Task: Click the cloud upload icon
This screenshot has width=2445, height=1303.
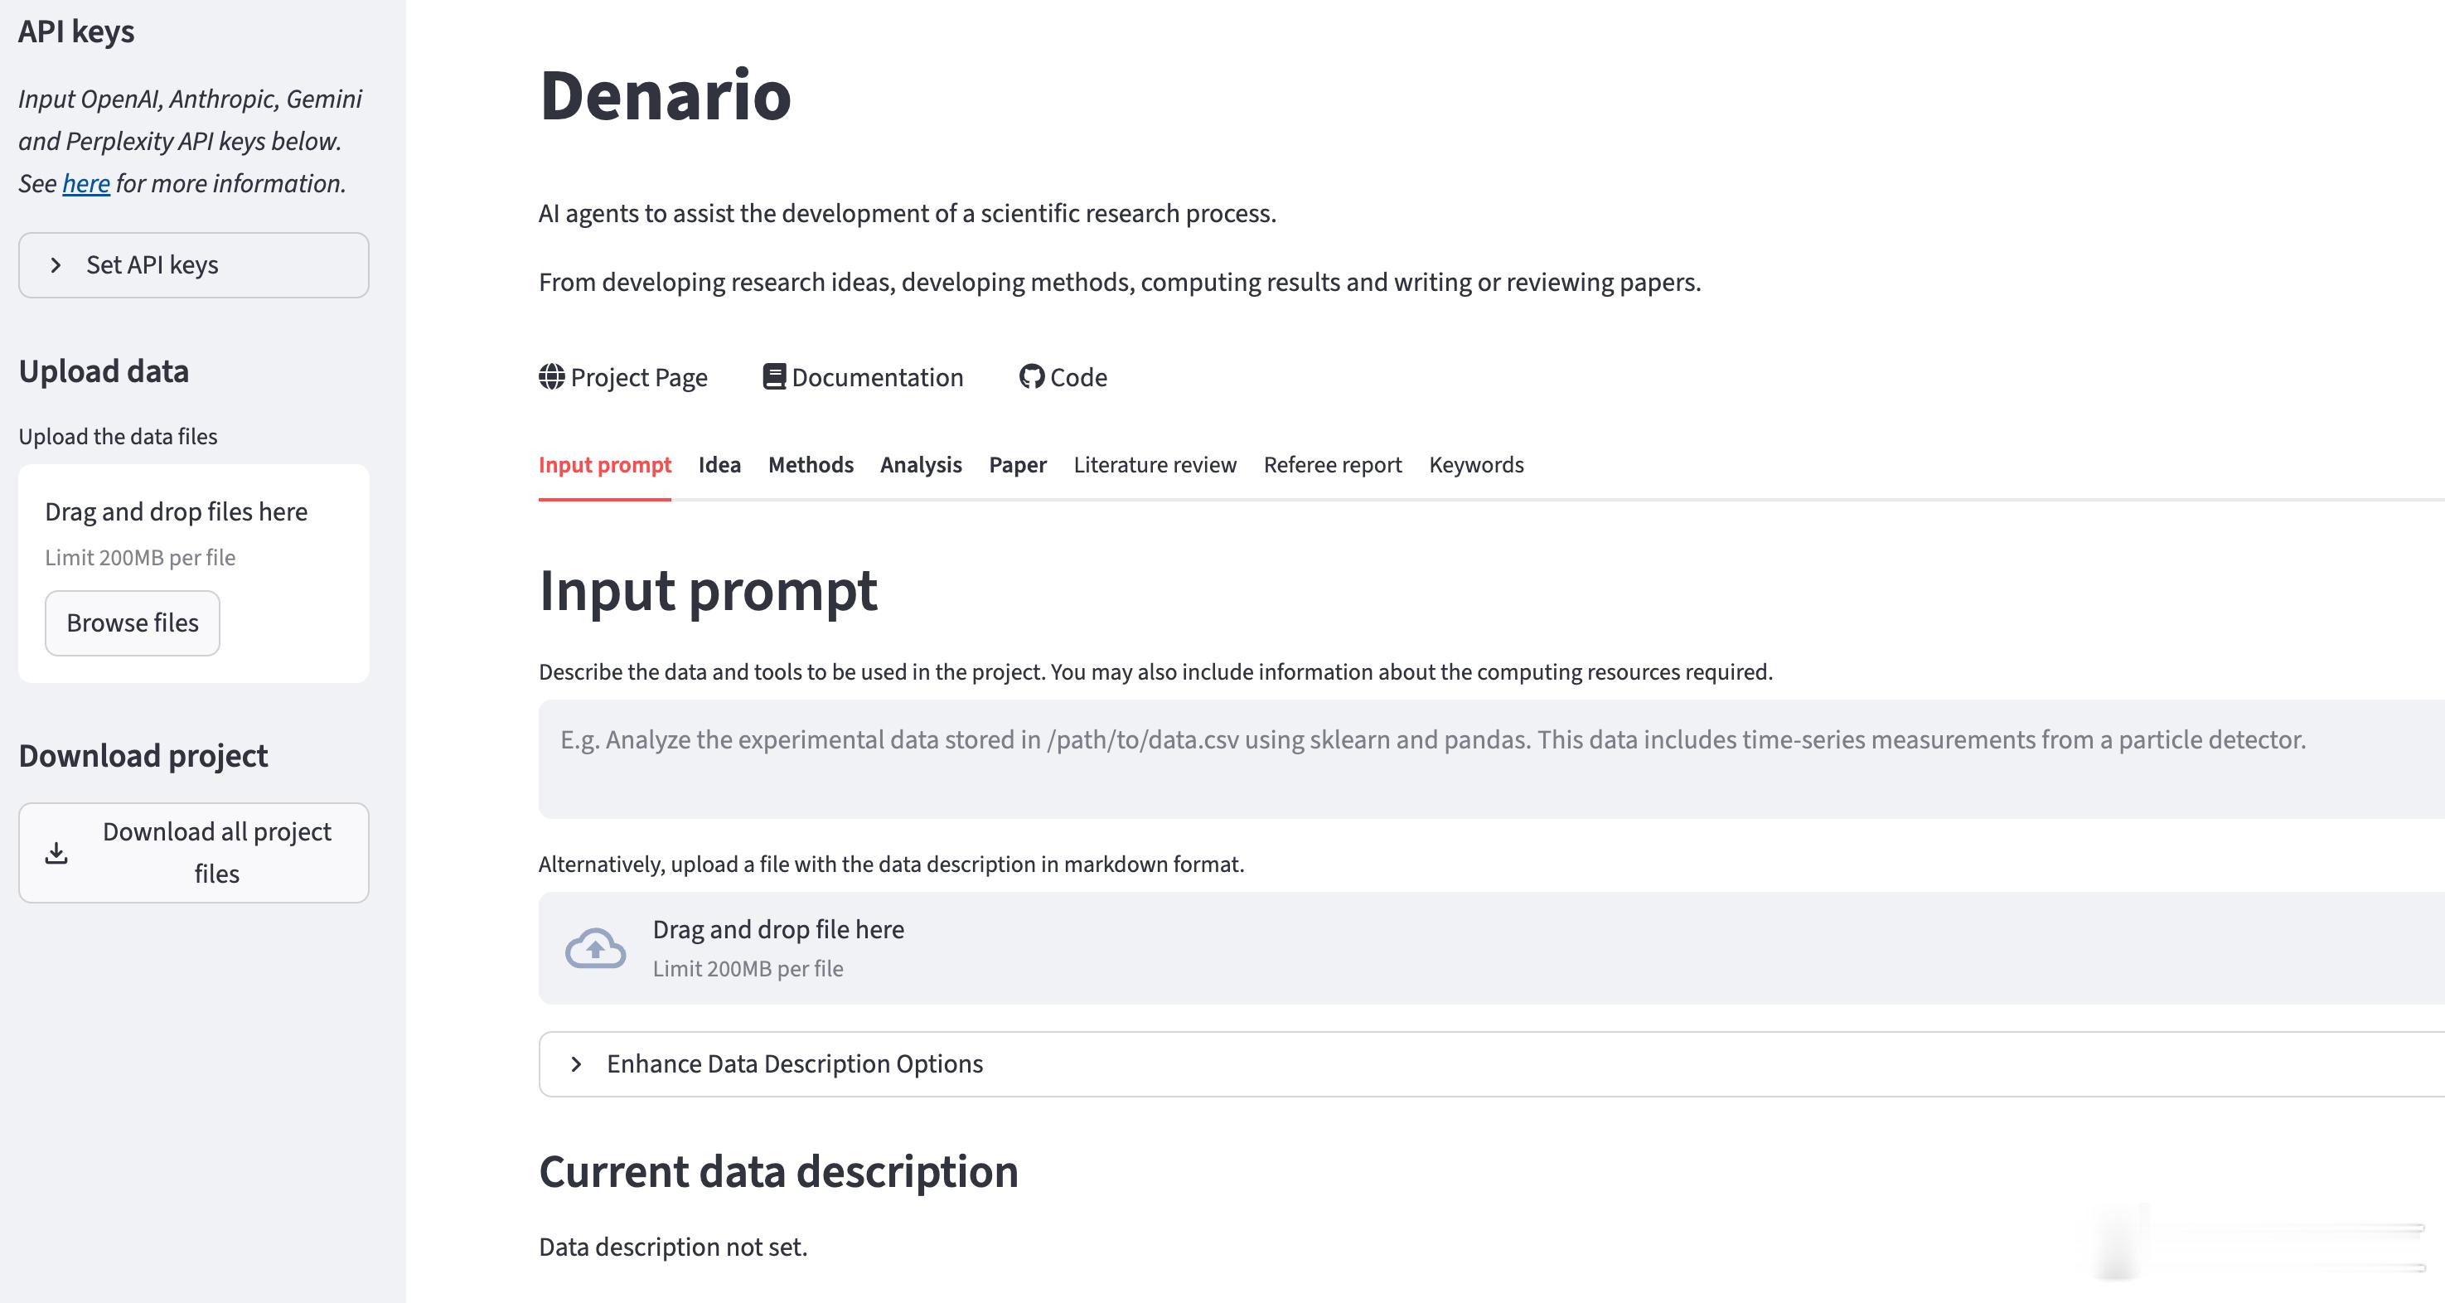Action: (x=595, y=948)
